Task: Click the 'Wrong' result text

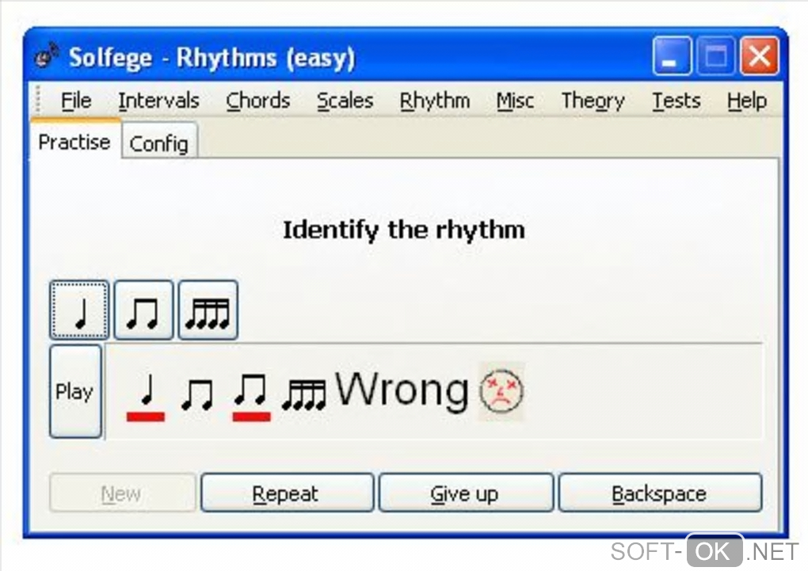Action: tap(402, 390)
